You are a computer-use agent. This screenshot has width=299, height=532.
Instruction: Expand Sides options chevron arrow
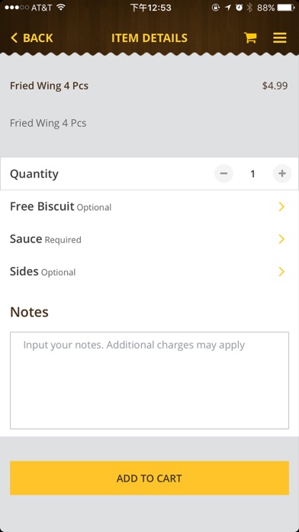281,272
